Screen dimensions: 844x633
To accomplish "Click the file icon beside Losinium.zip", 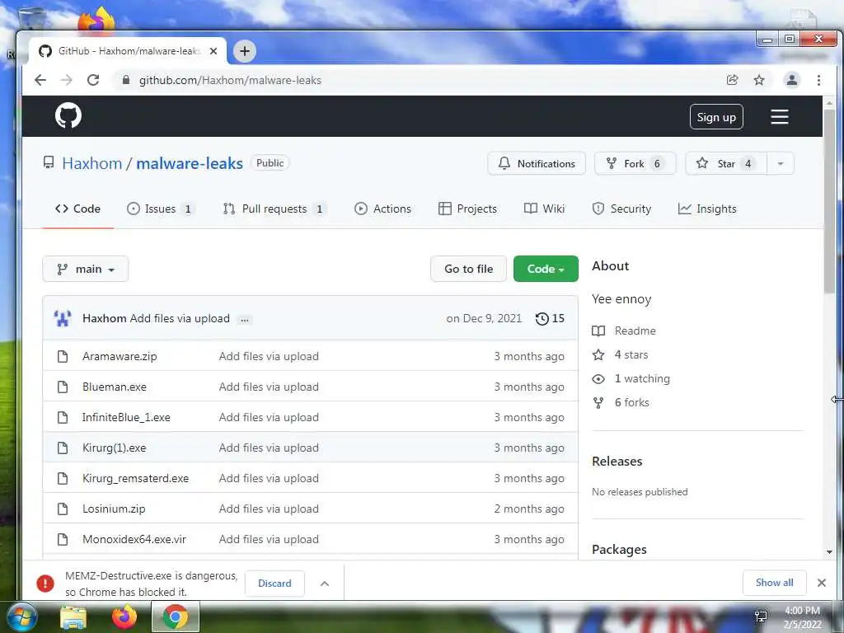I will click(x=63, y=509).
